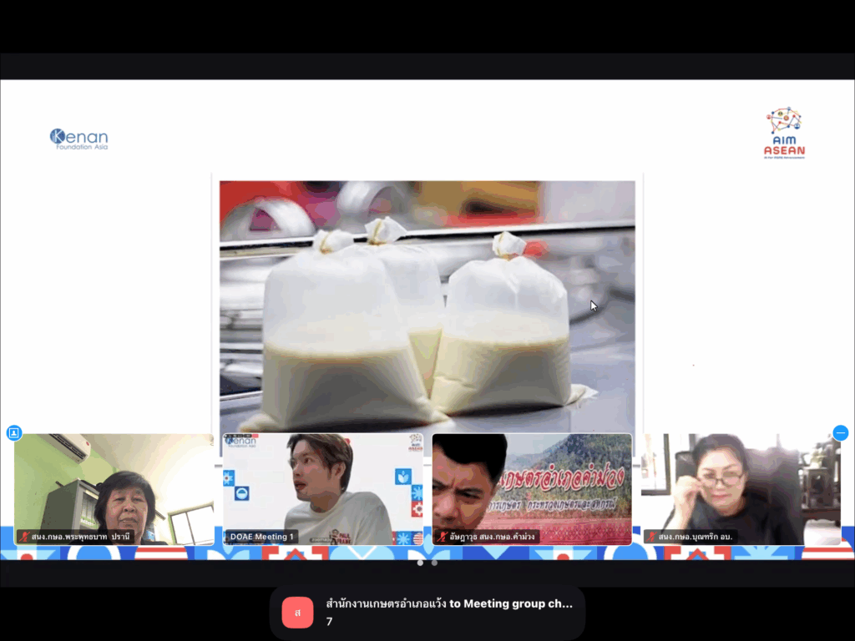Select สนง.กษอ.พระพุทธบาท ปราณี video thumbnail
The image size is (855, 641).
coord(114,489)
